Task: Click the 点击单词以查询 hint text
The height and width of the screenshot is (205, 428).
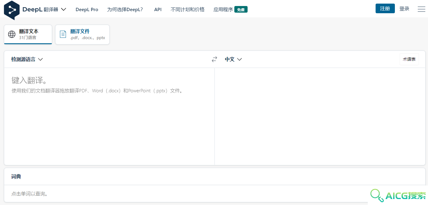Action: [30, 194]
